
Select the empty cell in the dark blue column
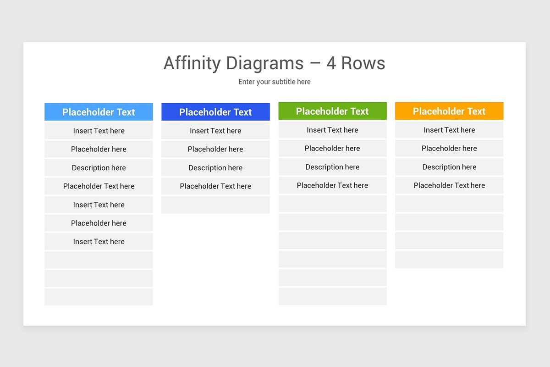(215, 205)
